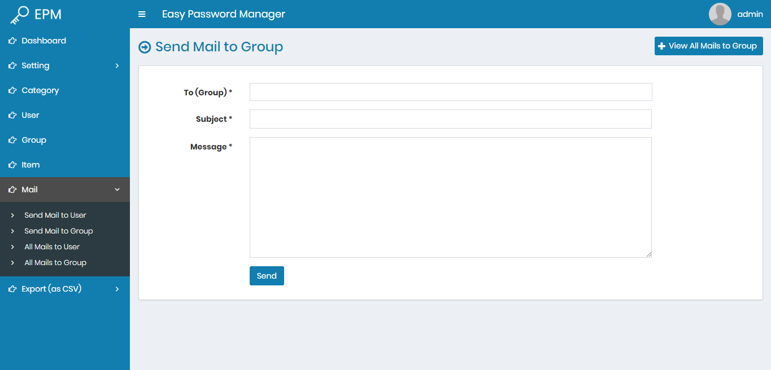Click inside the Message text area

[450, 196]
